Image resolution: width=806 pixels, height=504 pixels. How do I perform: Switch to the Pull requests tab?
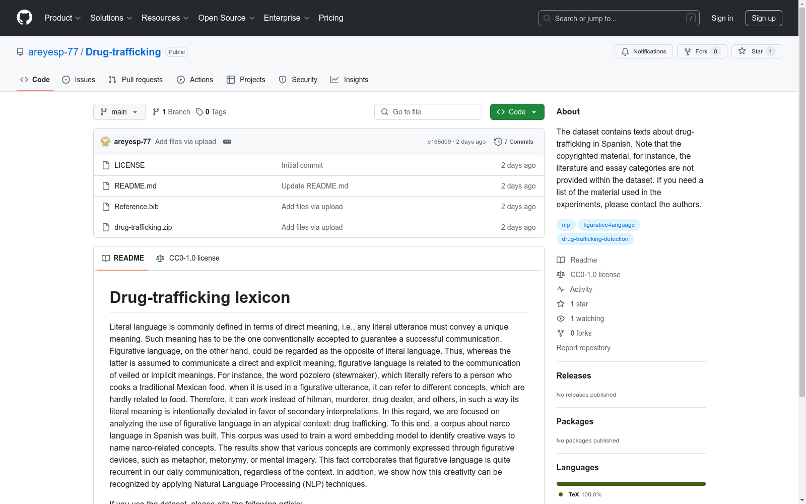coord(136,80)
